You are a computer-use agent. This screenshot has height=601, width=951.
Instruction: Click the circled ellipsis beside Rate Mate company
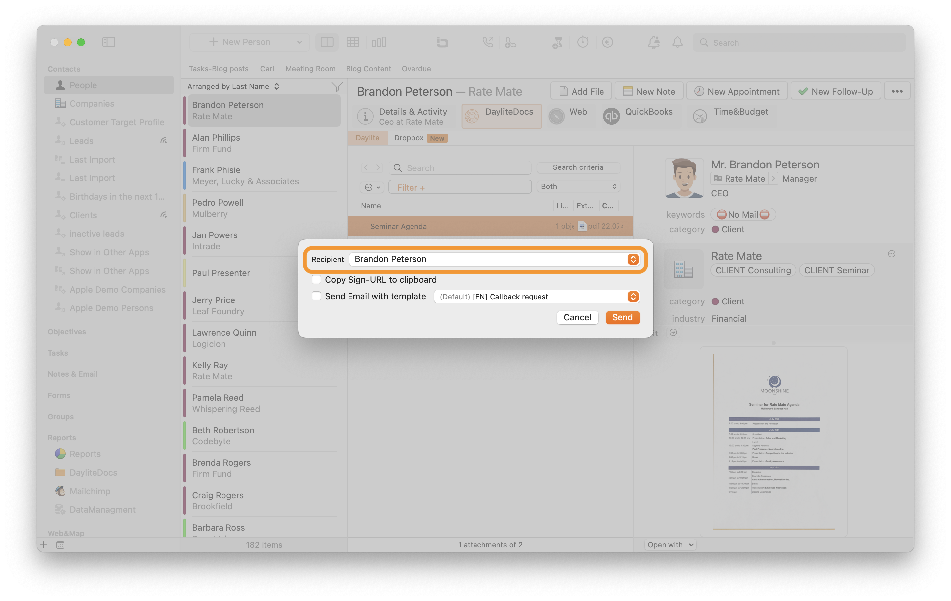point(891,254)
